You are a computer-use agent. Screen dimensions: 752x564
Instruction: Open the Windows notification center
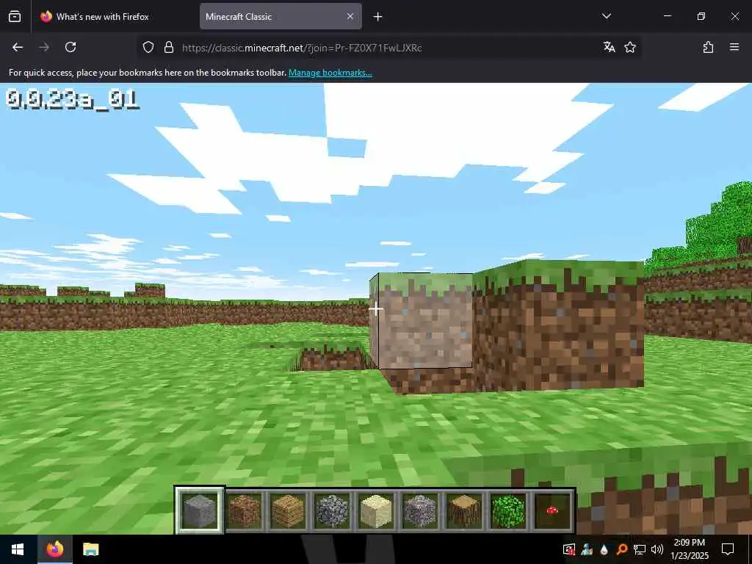[728, 549]
